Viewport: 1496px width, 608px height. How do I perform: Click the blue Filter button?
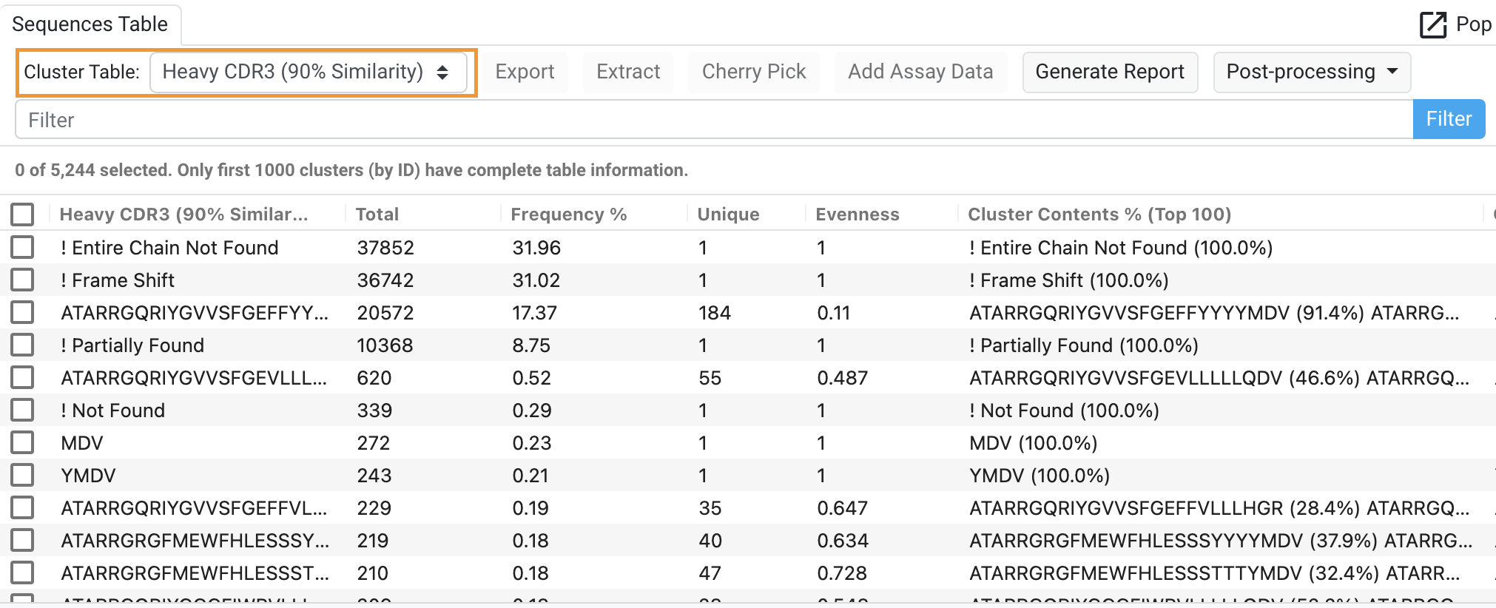1449,119
